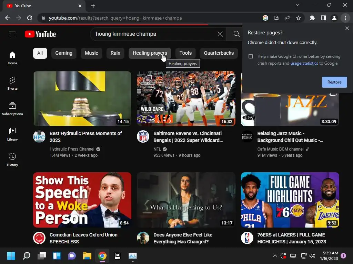Select the Tools filter chip
This screenshot has height=264, width=353.
pos(185,53)
